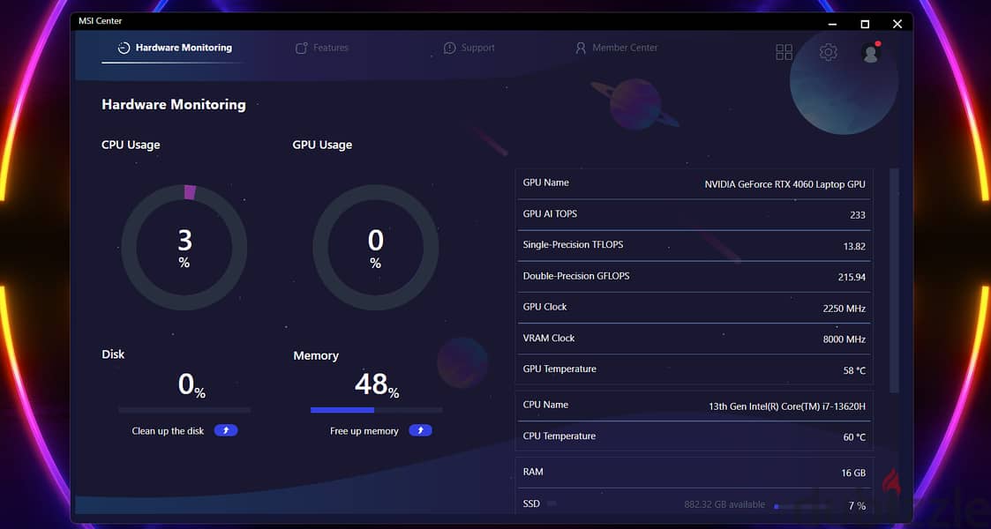Open the user profile avatar
Viewport: 991px width, 529px height.
871,52
